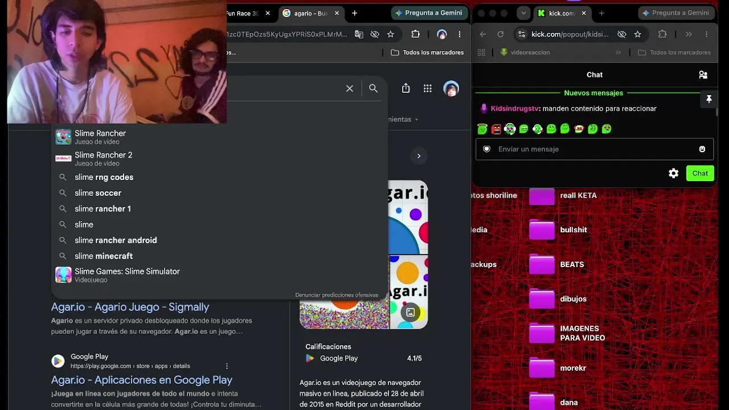Open the apps grid in the Kick bookmarks bar
729x410 pixels.
[481, 52]
